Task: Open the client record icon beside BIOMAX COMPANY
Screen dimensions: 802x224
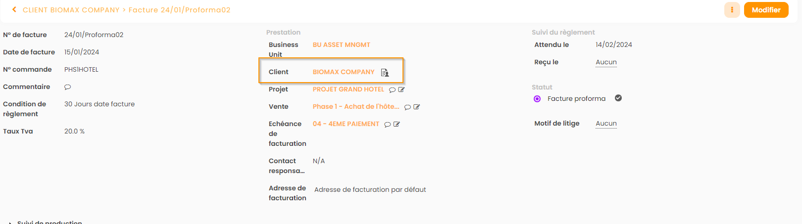Action: [x=385, y=73]
